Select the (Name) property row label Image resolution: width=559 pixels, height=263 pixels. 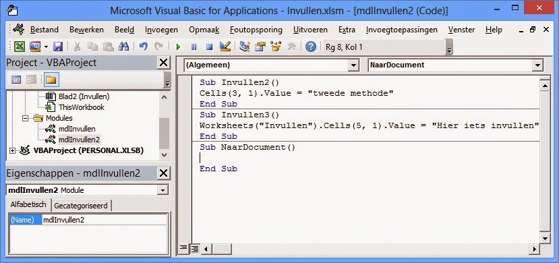point(26,220)
